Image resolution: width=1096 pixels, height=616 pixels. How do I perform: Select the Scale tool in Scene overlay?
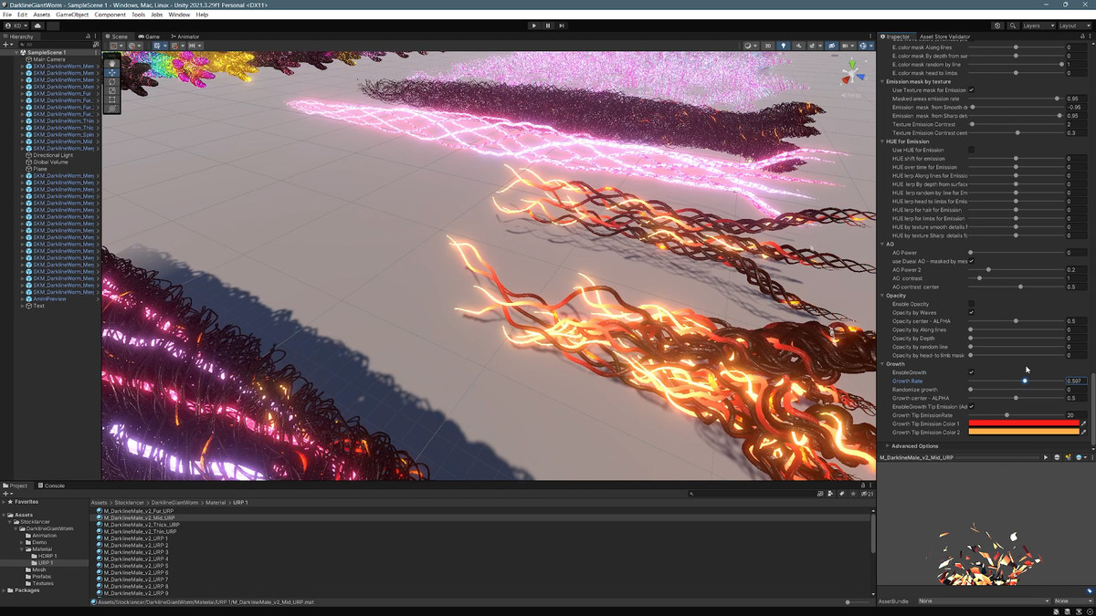(x=112, y=90)
